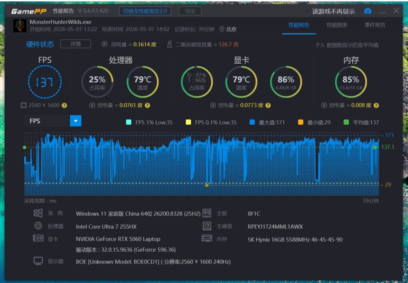Click the processor 79℃ 温度 gauge

tap(143, 82)
